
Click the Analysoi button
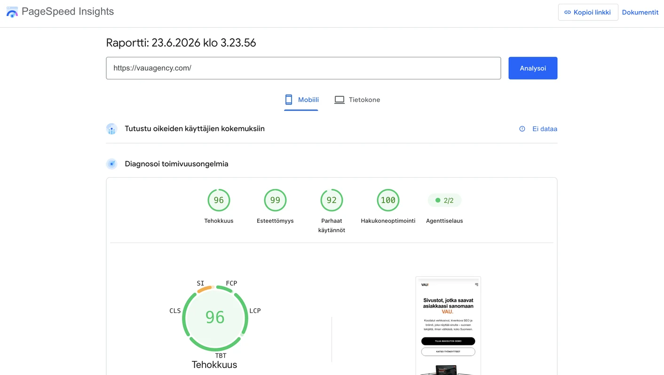(533, 68)
